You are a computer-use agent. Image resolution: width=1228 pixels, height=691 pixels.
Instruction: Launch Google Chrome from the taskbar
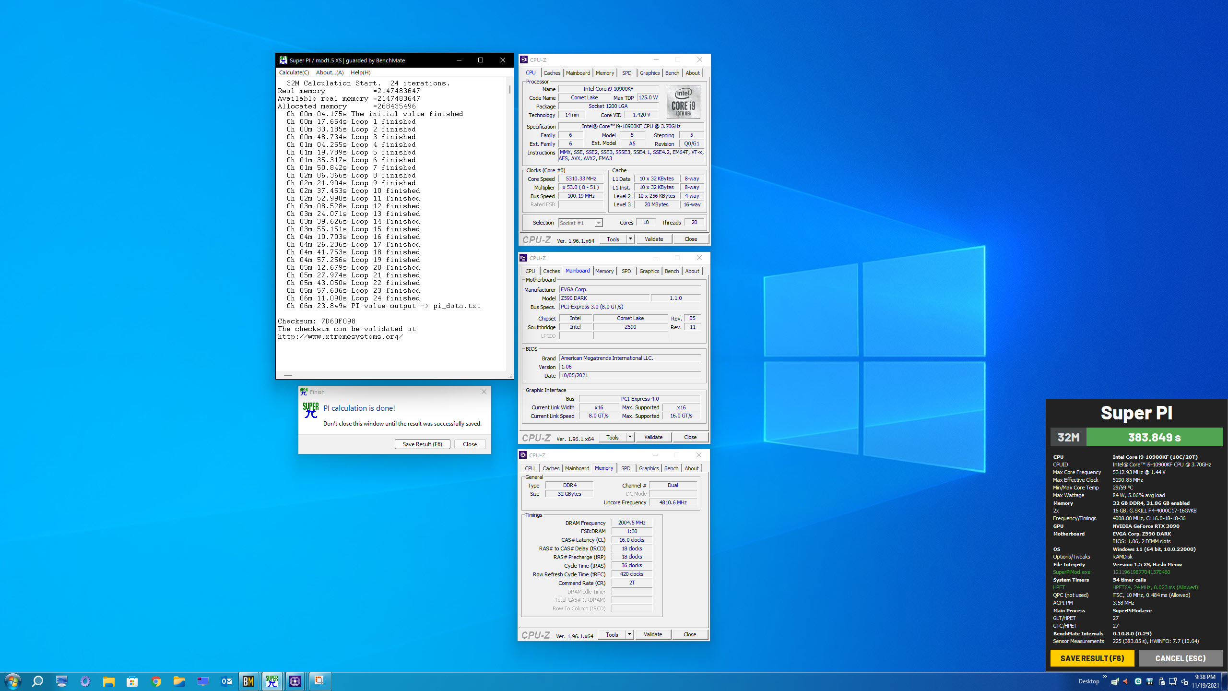pos(156,681)
